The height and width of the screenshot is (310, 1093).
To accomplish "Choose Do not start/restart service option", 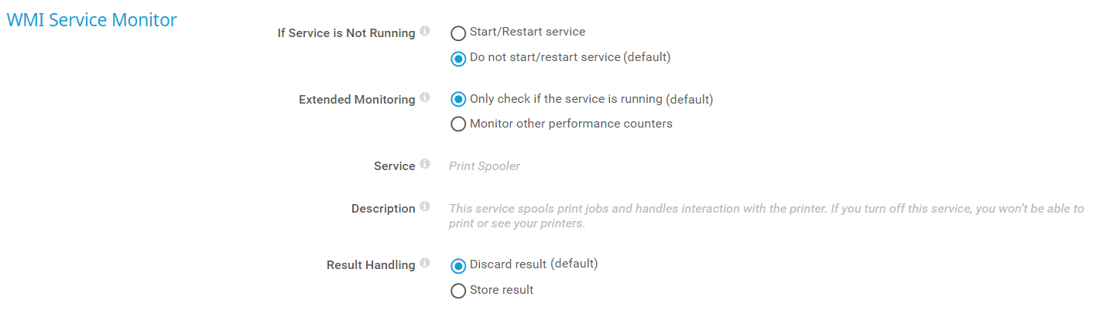I will coord(458,58).
